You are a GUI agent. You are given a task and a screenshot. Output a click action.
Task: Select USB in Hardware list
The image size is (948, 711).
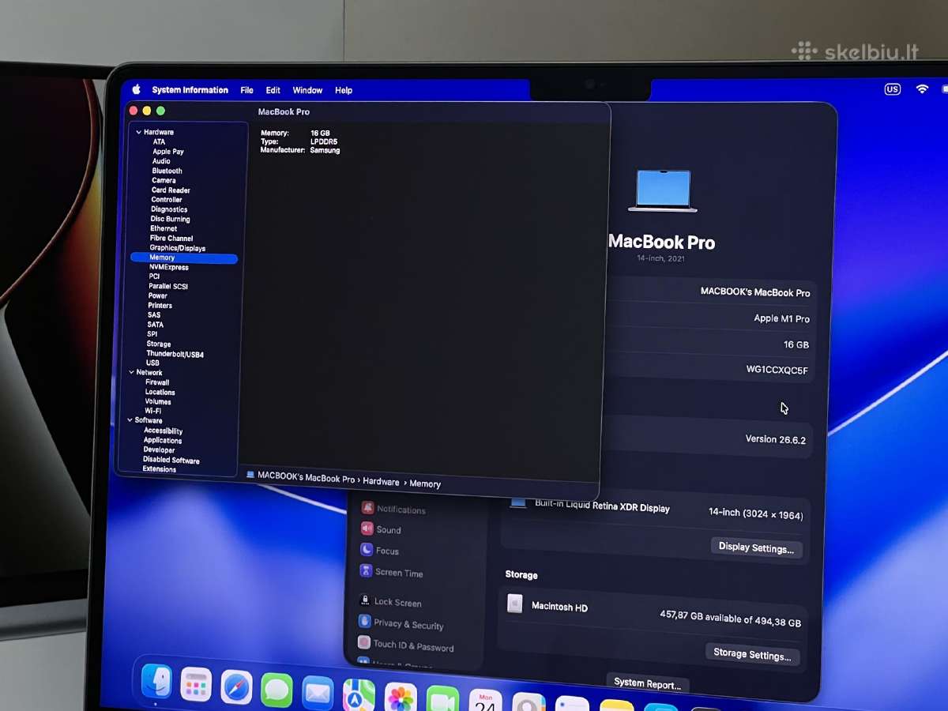click(x=152, y=363)
